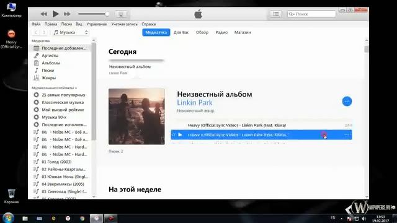Screen dimensions: 397x223
Task: Open the Heavy (Official Lyric) desktop file
Action: point(11,40)
